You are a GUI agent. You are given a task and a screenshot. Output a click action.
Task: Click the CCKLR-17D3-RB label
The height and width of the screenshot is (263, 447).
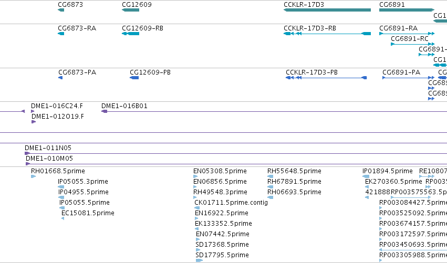(x=309, y=28)
